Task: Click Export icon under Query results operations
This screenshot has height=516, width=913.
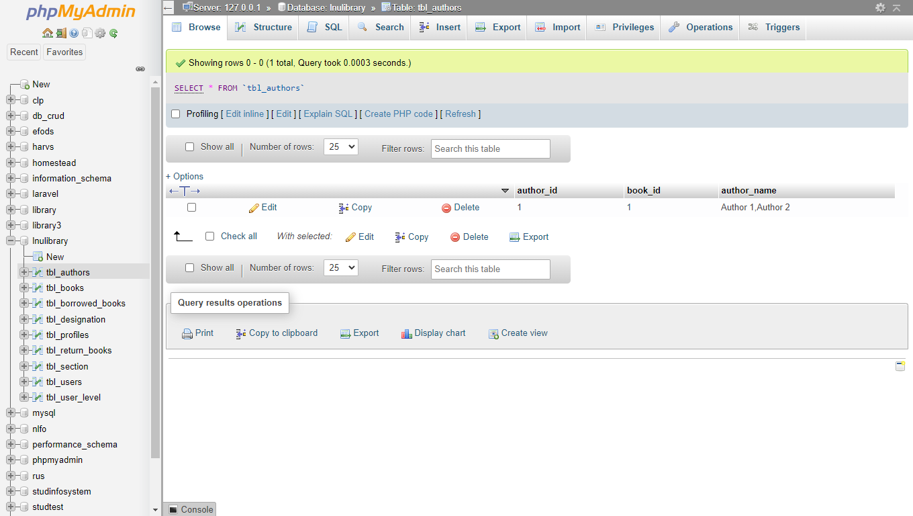Action: [x=346, y=334]
